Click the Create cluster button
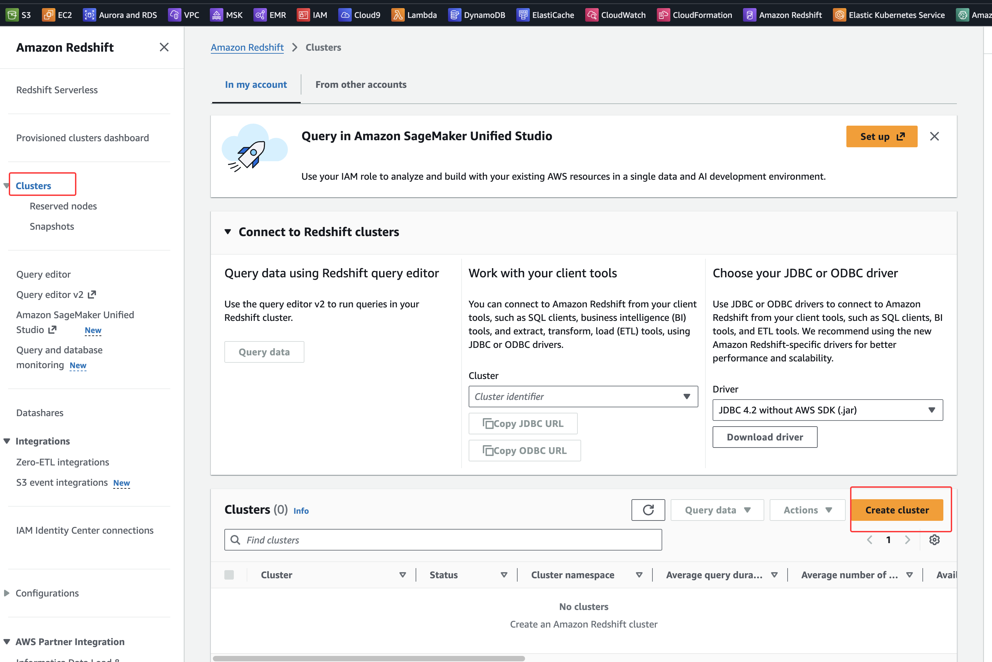 click(x=897, y=510)
